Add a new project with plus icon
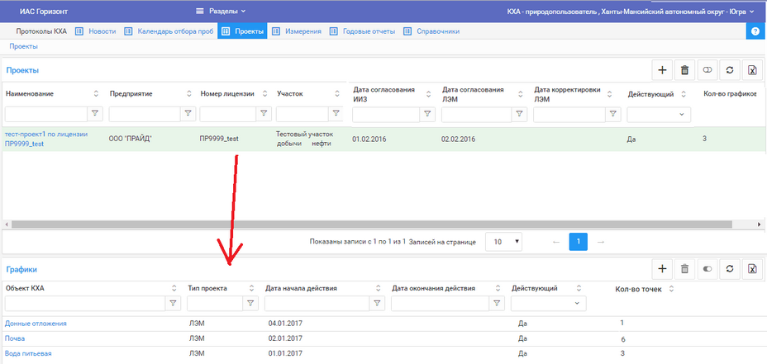This screenshot has height=364, width=767. click(x=662, y=71)
